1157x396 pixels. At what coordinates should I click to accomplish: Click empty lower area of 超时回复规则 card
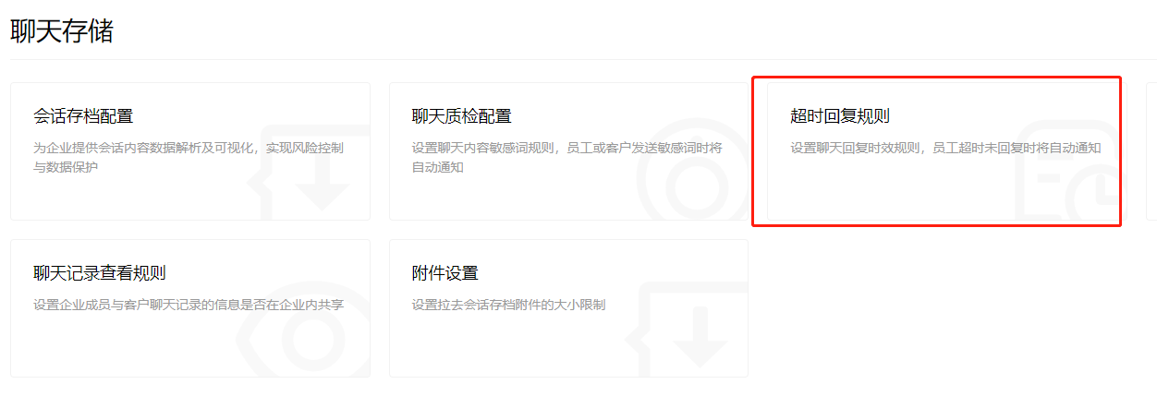coord(887,194)
